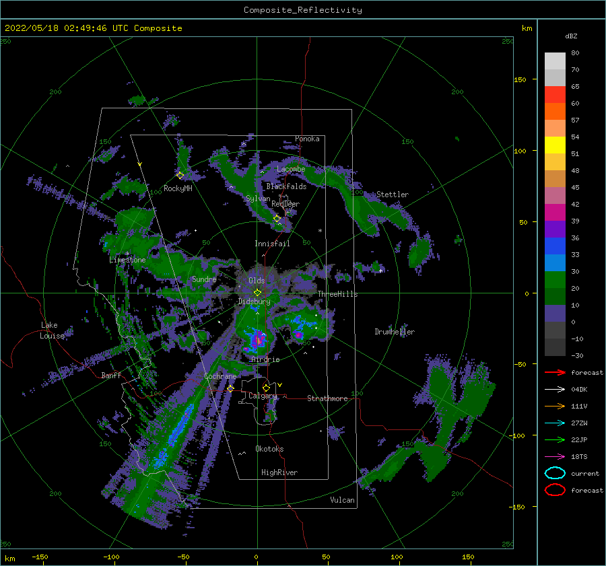Click the 20 dBZ green color swatch
The image size is (606, 566).
(x=555, y=280)
